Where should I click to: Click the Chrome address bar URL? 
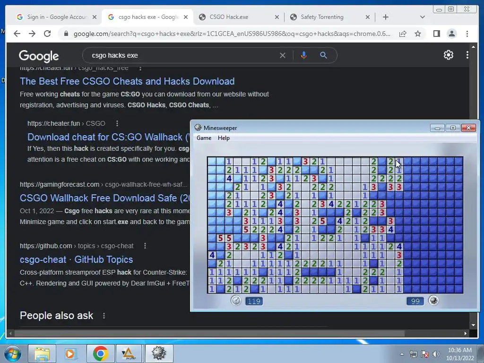click(x=232, y=34)
